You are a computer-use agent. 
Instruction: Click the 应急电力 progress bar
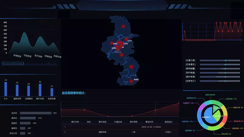(220, 81)
